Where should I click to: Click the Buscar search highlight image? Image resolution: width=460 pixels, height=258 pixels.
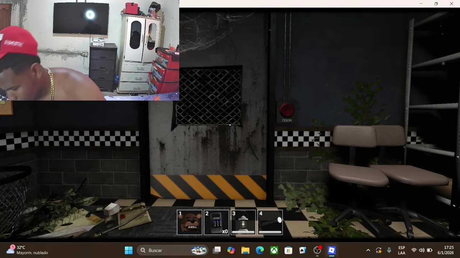(199, 250)
